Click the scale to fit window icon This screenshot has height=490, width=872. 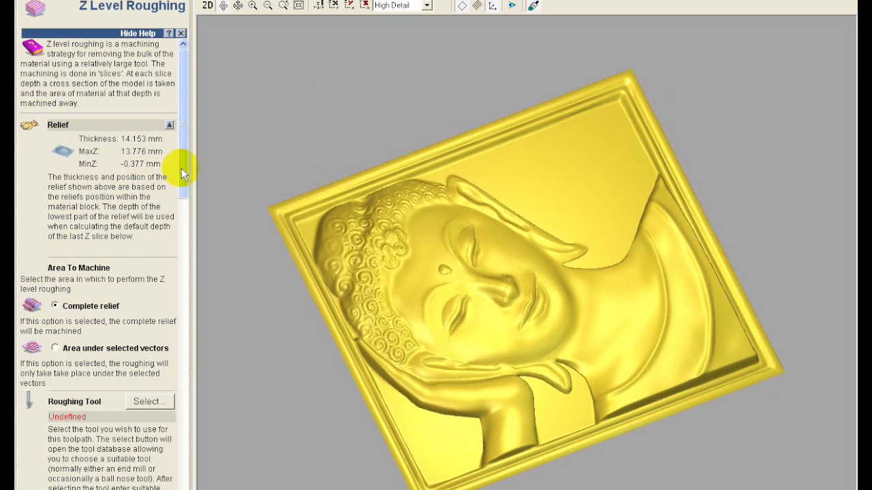coord(298,5)
